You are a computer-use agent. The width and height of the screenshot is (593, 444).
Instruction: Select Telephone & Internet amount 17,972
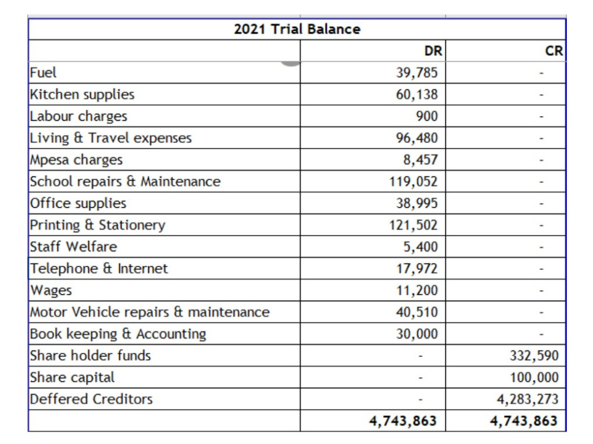tap(417, 269)
